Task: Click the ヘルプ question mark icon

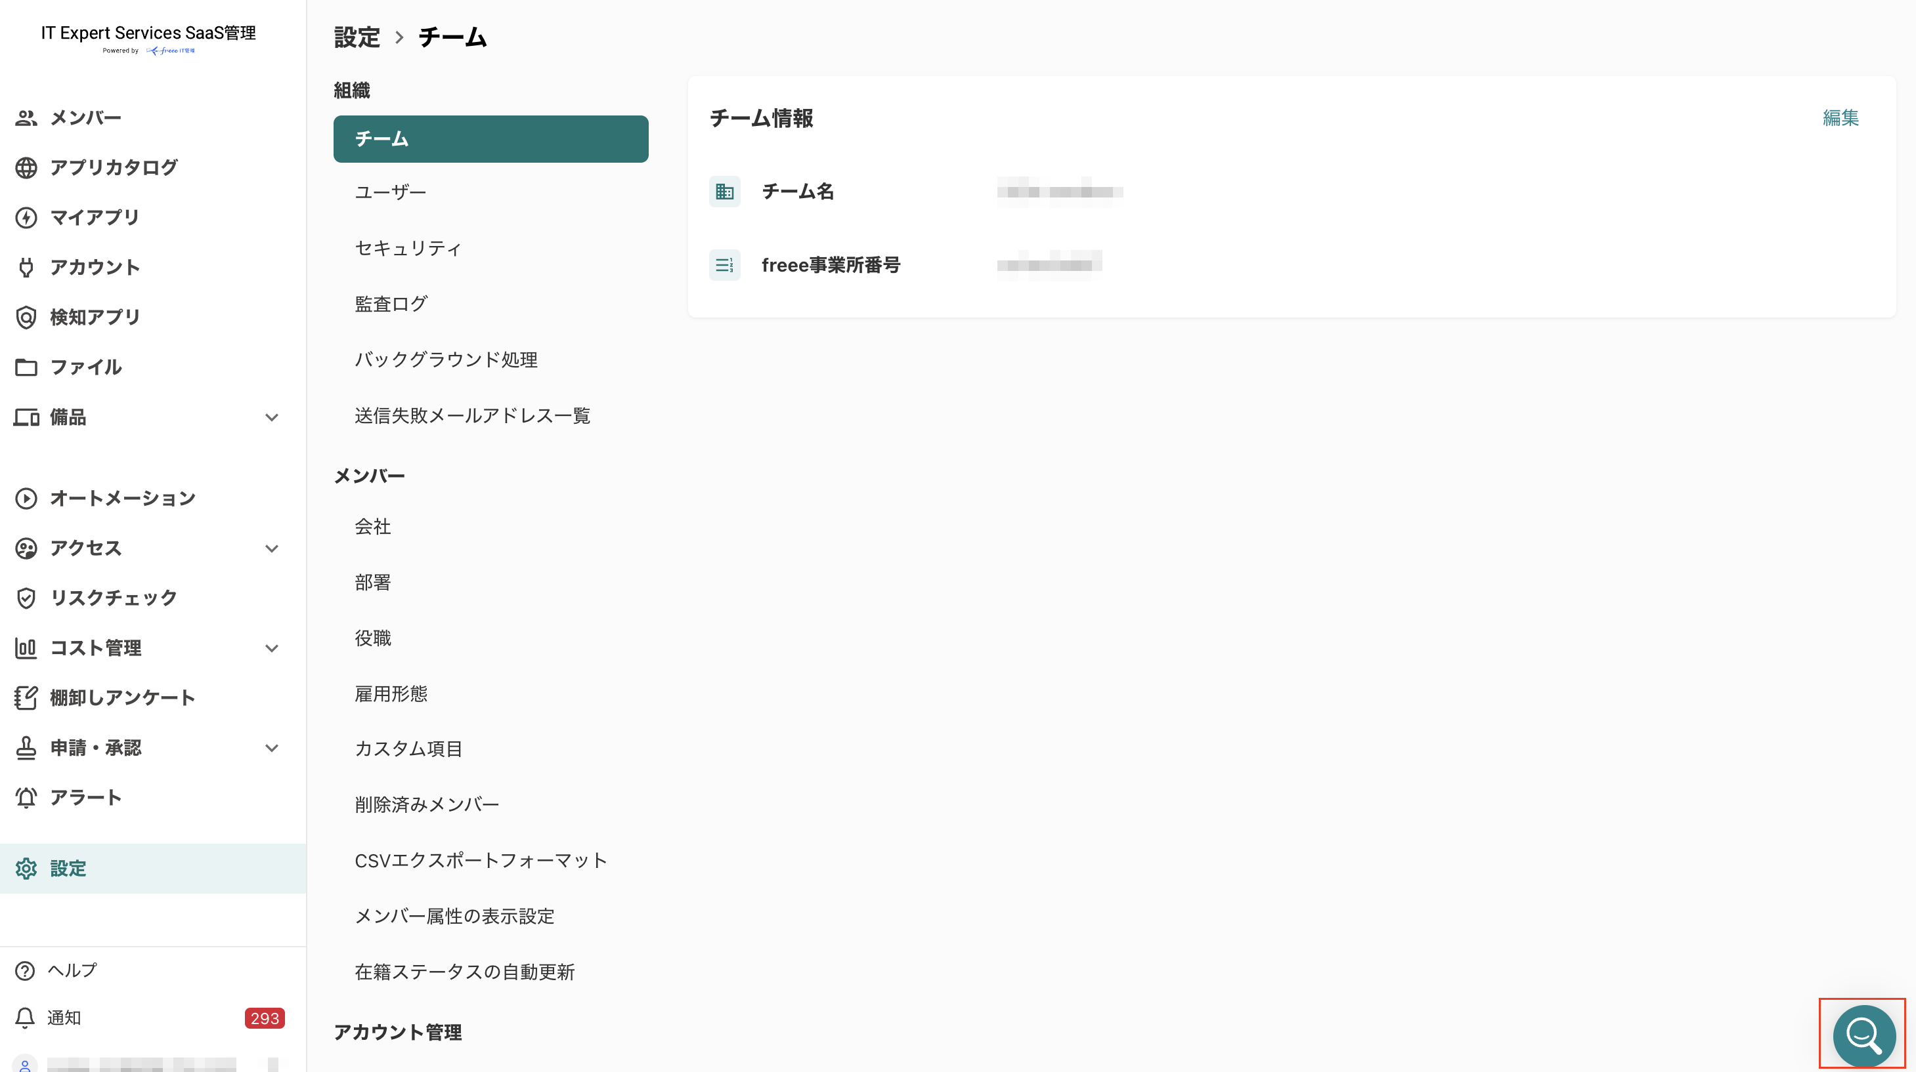Action: [x=24, y=970]
